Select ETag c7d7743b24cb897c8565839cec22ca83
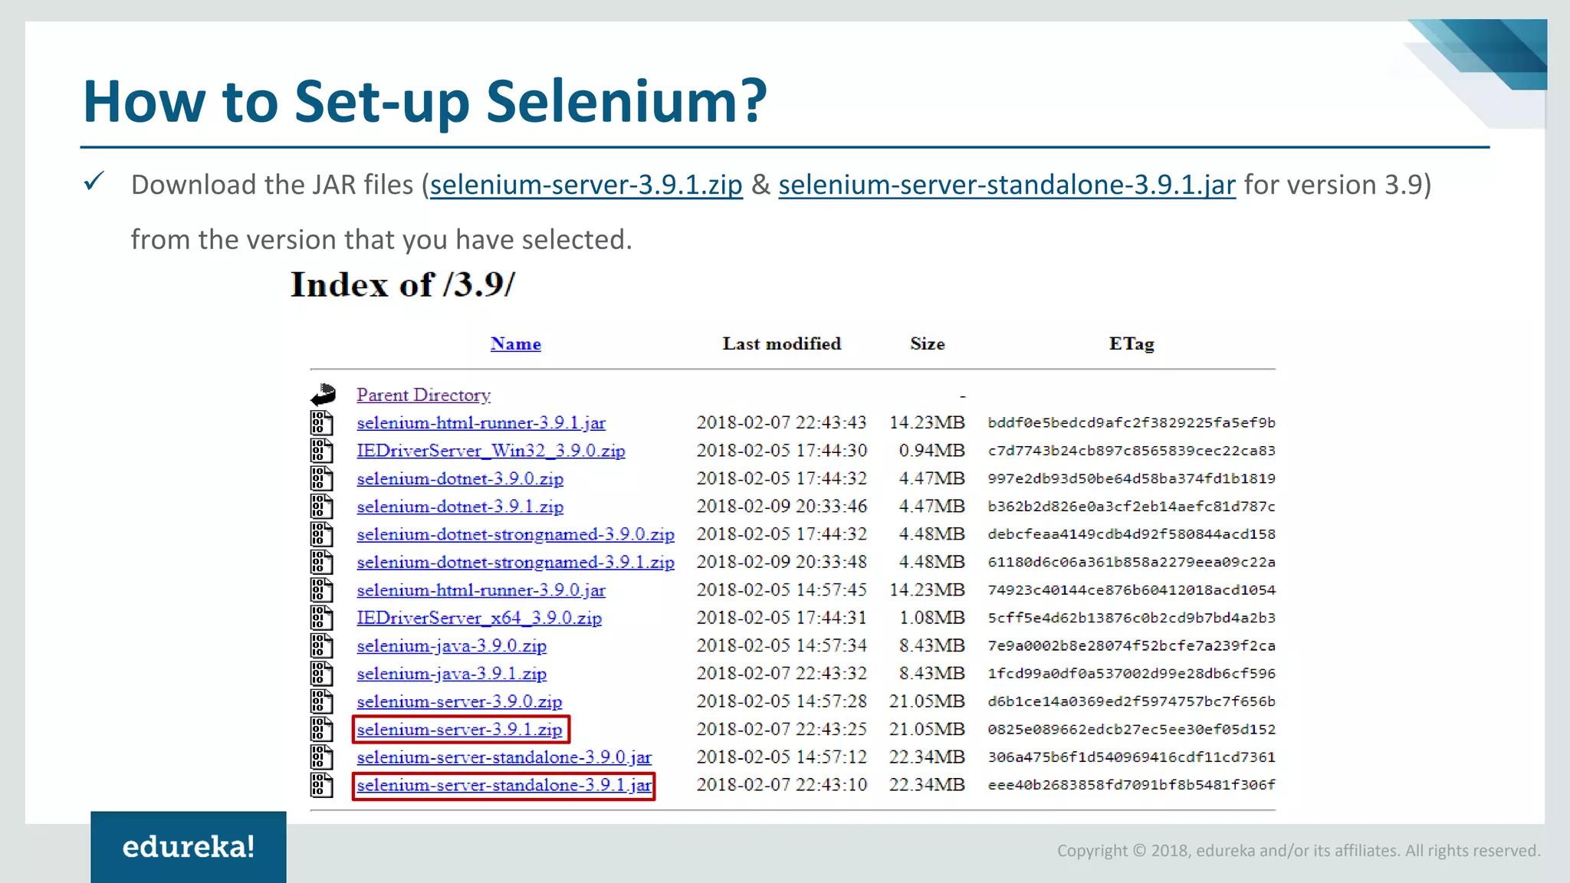Viewport: 1570px width, 883px height. click(1132, 451)
